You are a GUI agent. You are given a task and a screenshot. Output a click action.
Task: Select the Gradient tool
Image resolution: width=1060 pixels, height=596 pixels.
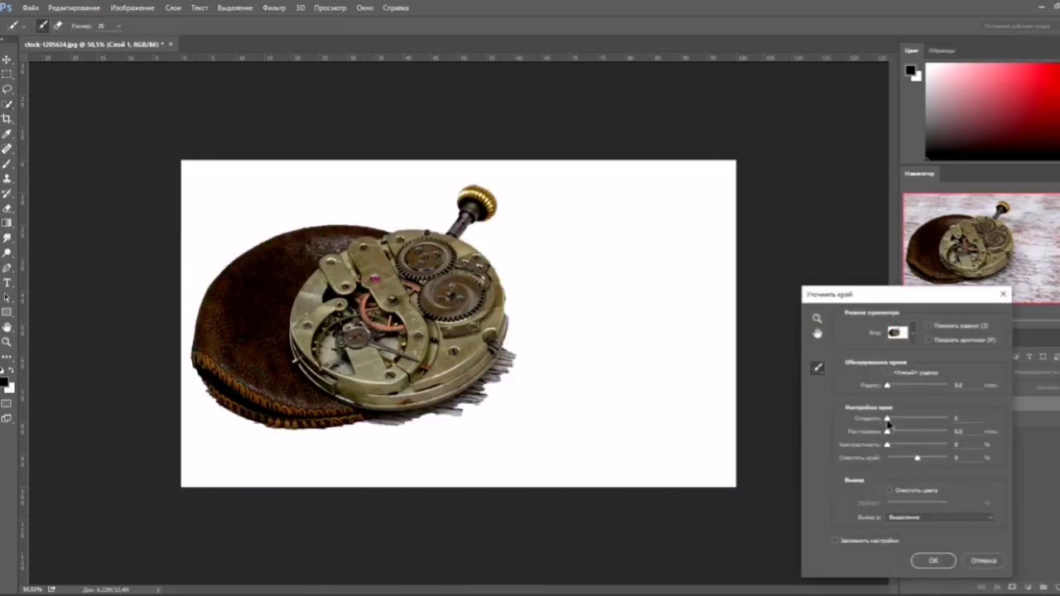pos(7,223)
